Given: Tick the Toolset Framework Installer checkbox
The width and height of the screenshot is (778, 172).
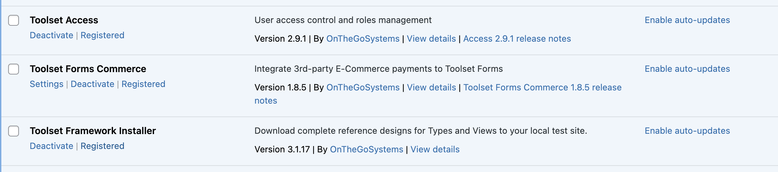Looking at the screenshot, I should pyautogui.click(x=14, y=131).
